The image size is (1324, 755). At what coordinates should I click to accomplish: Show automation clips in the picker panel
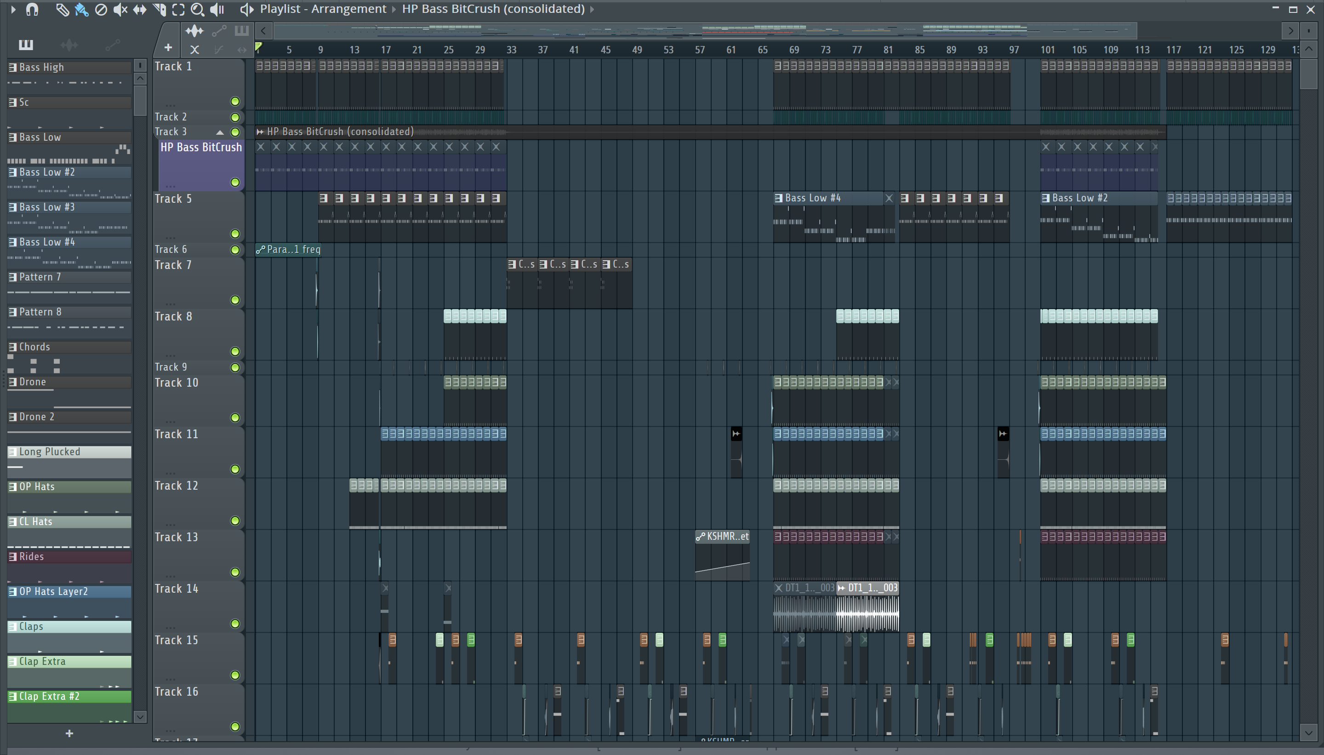coord(113,45)
